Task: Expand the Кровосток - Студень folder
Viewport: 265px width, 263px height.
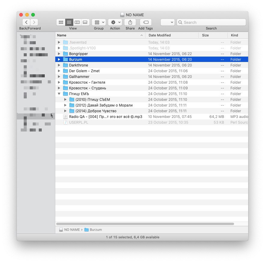Action: pyautogui.click(x=59, y=88)
